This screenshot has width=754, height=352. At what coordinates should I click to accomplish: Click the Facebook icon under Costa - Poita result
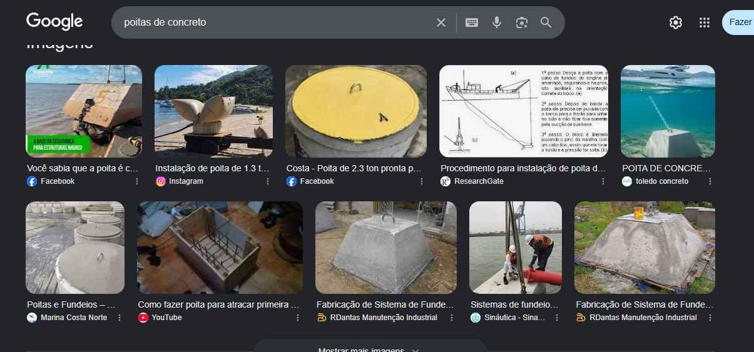pos(292,181)
